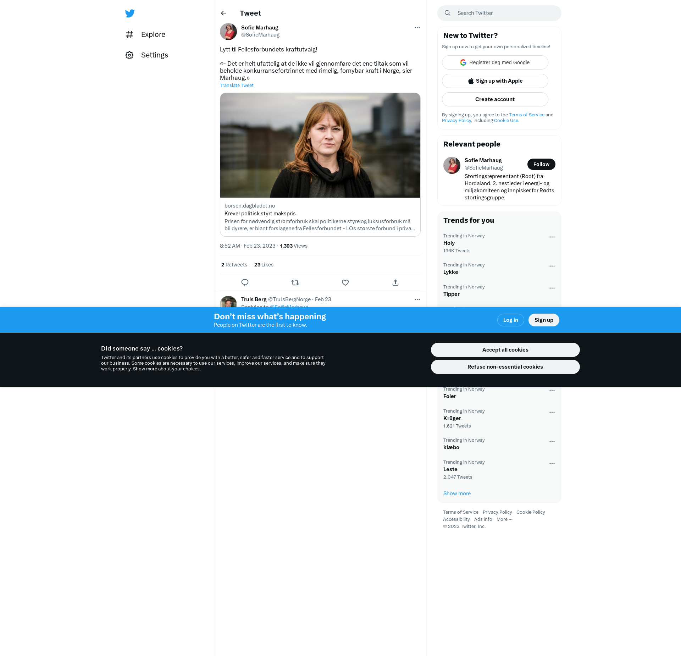Screen dimensions: 681x656
Task: View the 2 Retweets list
Action: [x=234, y=265]
